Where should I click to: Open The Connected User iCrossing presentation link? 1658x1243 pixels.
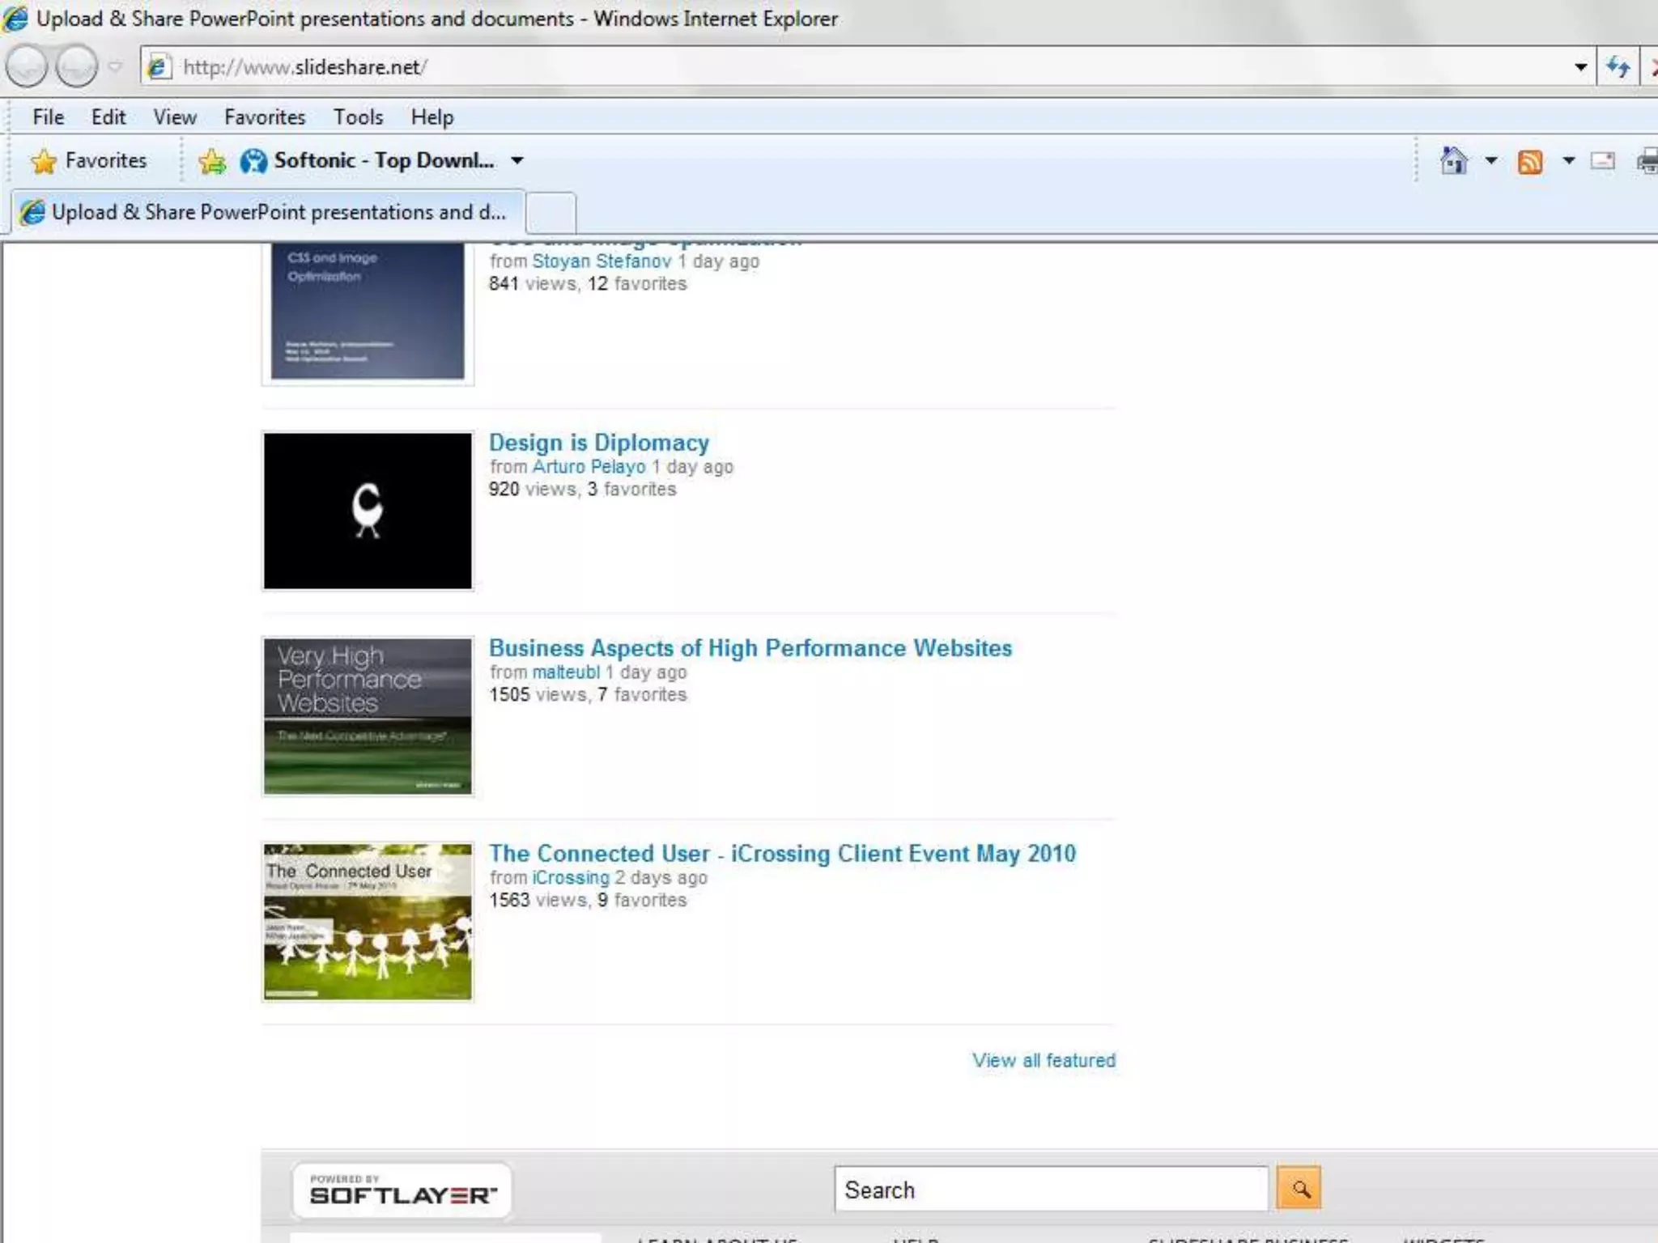click(782, 854)
